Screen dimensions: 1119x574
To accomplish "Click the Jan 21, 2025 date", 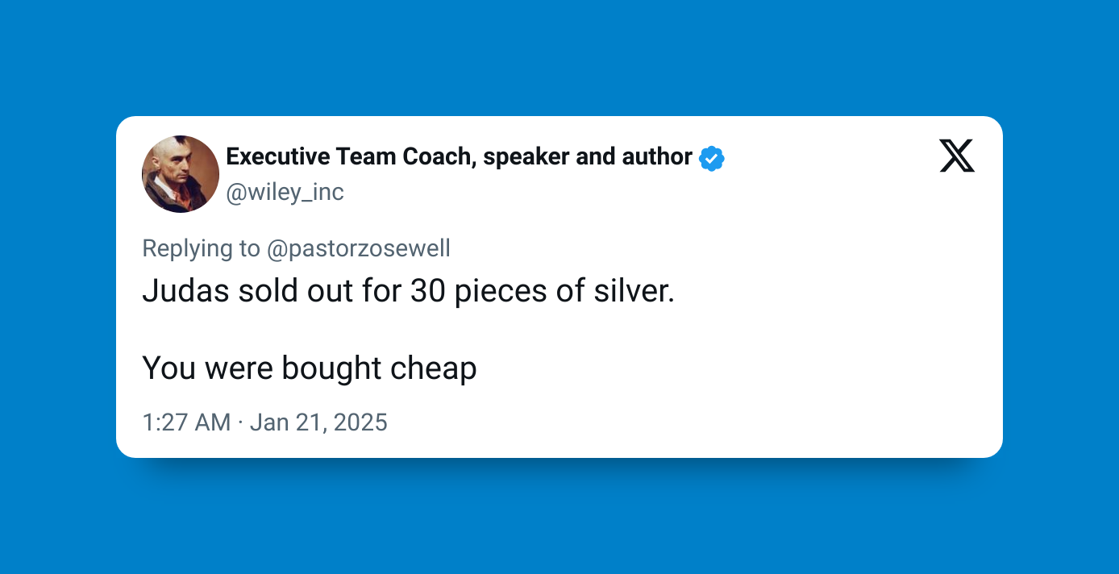I will 318,422.
